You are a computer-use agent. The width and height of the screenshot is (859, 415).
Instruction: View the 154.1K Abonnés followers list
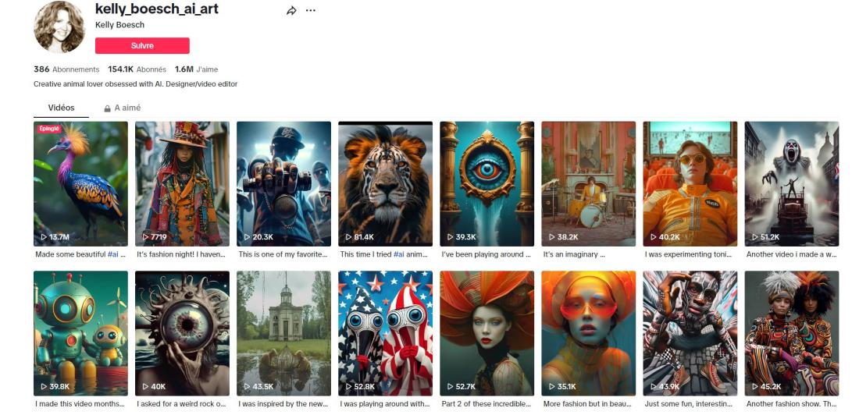point(137,69)
